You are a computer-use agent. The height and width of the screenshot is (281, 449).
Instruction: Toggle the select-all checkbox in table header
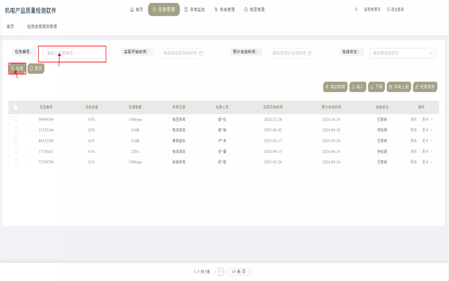tap(16, 107)
